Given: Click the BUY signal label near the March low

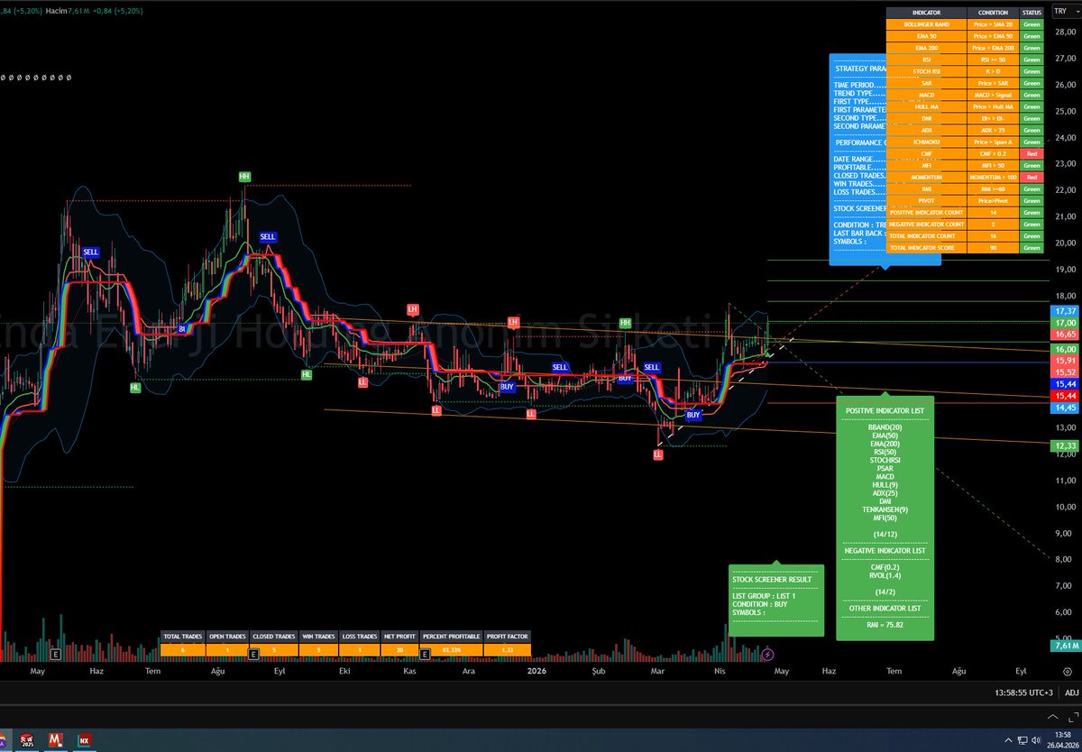Looking at the screenshot, I should click(x=692, y=415).
